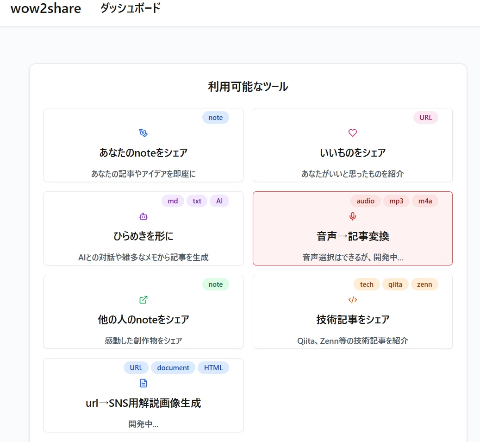Image resolution: width=480 pixels, height=442 pixels.
Task: Click the text 音声選択はできるが、開発中...
Action: coord(353,257)
